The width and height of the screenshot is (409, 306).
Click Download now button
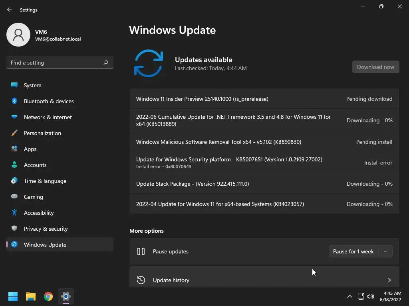(375, 67)
